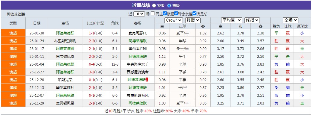Viewport: 312px width, 115px height.
Task: Click the red card badge beside 阿德莱德联 in 25-12-20 row
Action: (147, 80)
